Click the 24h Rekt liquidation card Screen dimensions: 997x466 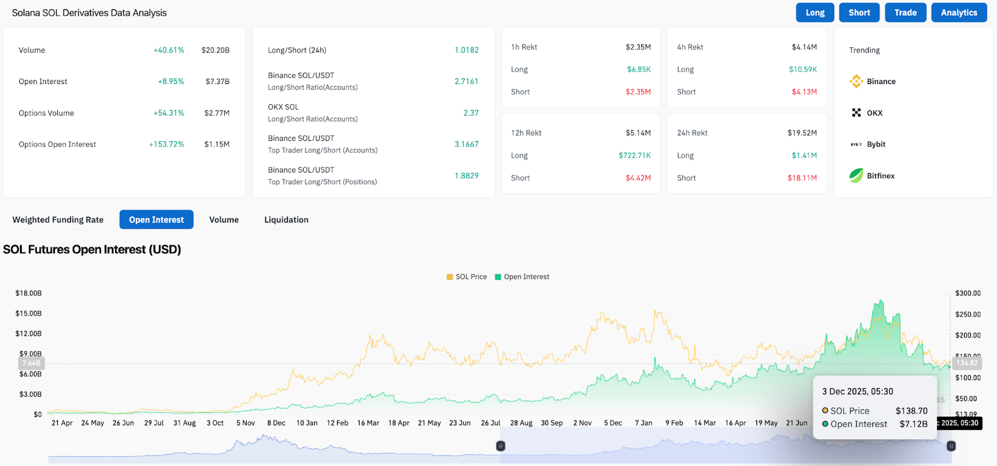747,155
